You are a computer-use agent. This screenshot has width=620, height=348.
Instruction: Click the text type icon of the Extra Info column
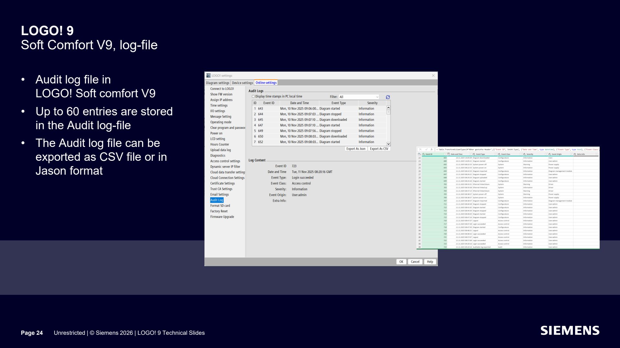pos(575,154)
